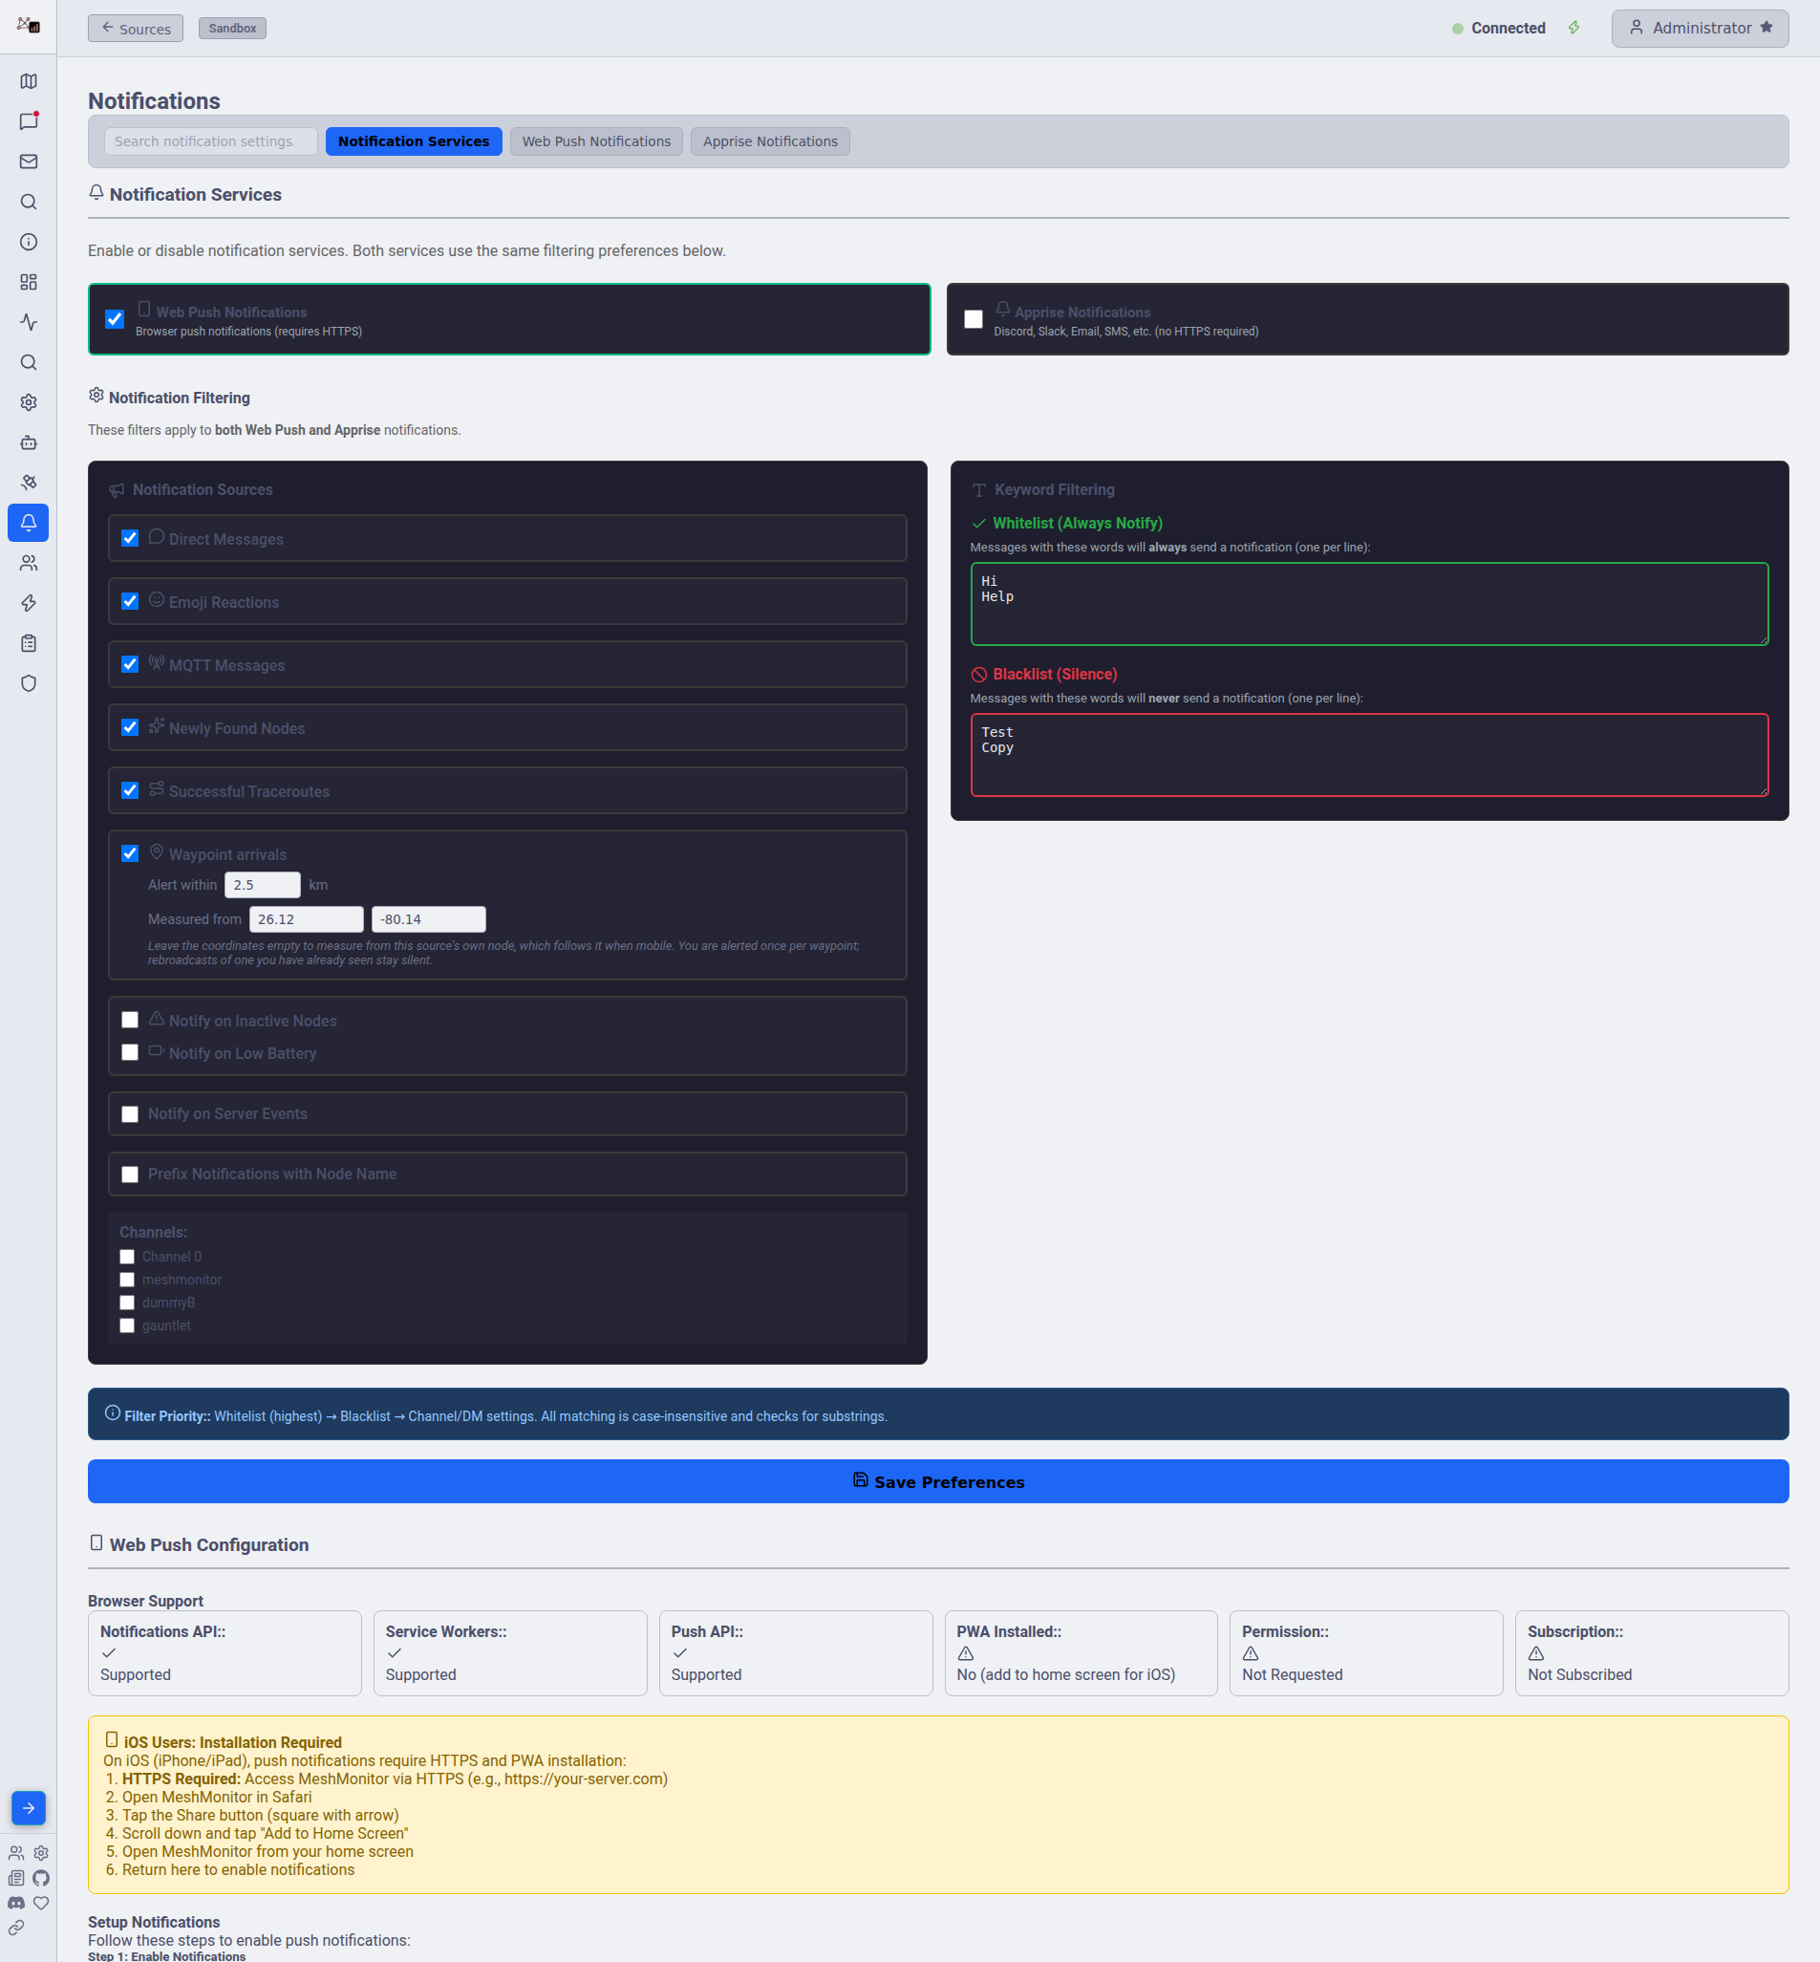This screenshot has width=1820, height=1962.
Task: Open the map view from the sidebar
Action: tap(29, 82)
